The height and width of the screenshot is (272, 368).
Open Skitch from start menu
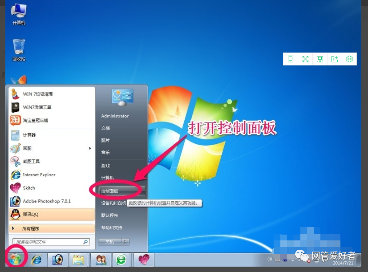[52, 188]
